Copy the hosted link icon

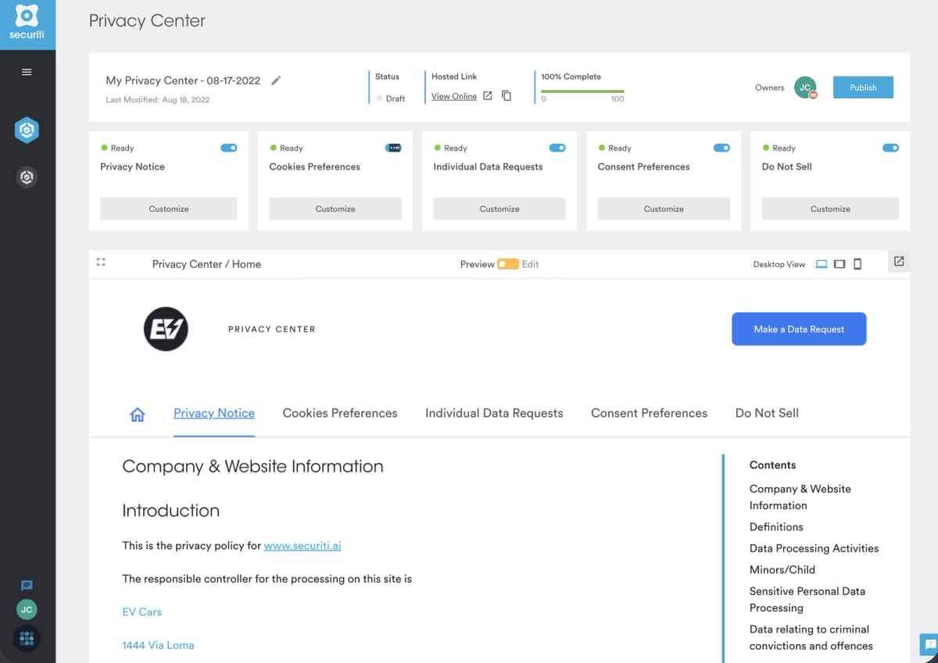click(x=507, y=96)
